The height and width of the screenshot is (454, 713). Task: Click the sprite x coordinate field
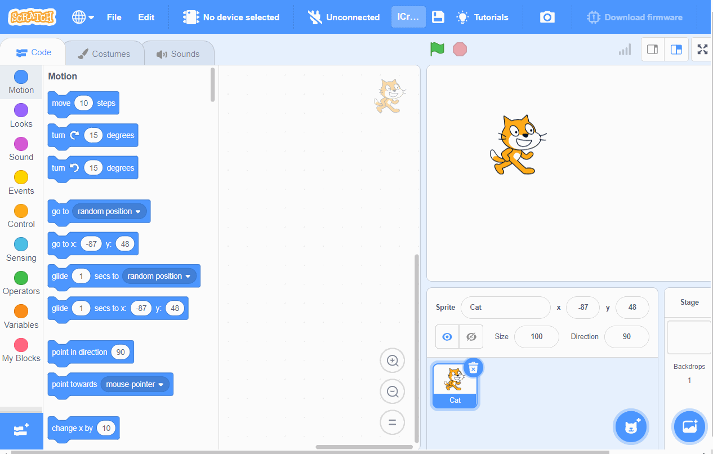pos(583,308)
